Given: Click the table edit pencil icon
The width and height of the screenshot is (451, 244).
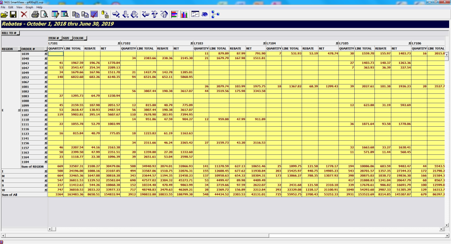Looking at the screenshot, I should [x=55, y=15].
